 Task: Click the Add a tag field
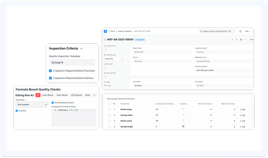tap(108, 86)
